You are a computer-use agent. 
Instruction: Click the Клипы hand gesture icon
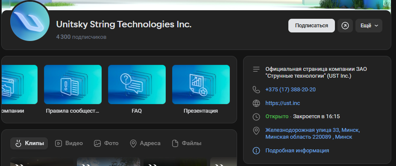tap(18, 143)
